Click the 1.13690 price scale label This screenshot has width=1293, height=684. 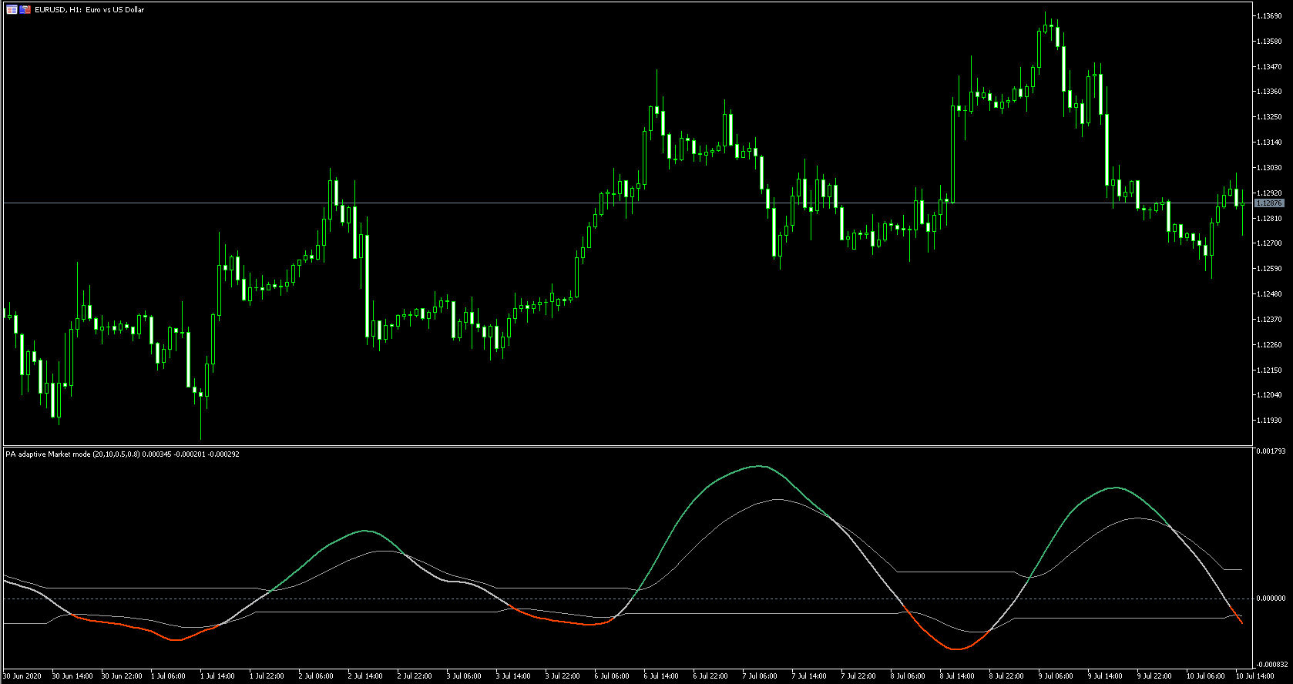coord(1268,16)
